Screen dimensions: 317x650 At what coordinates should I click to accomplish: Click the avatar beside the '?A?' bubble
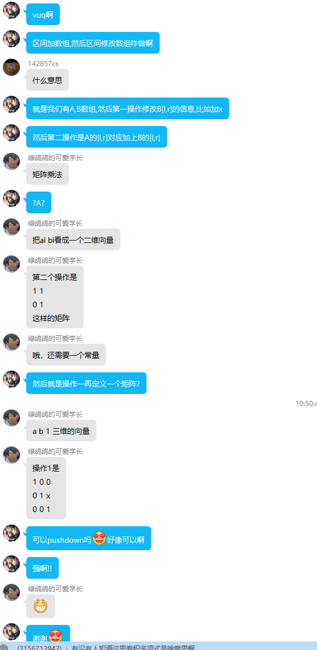11,198
